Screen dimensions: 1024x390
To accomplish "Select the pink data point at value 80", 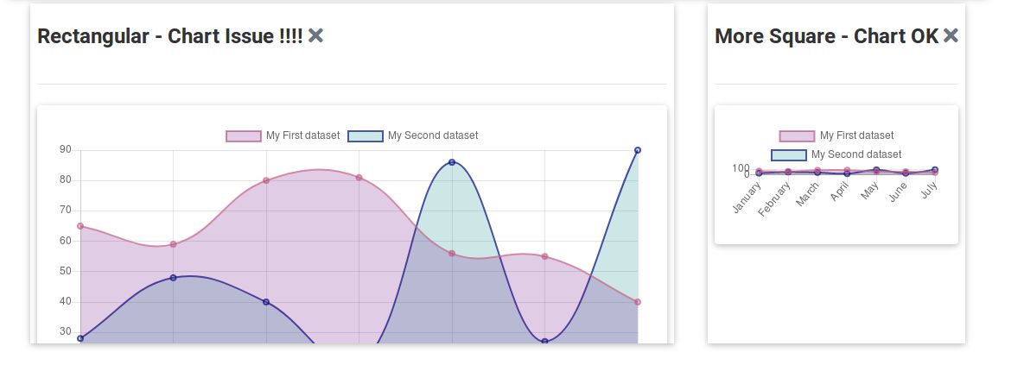I will 266,180.
